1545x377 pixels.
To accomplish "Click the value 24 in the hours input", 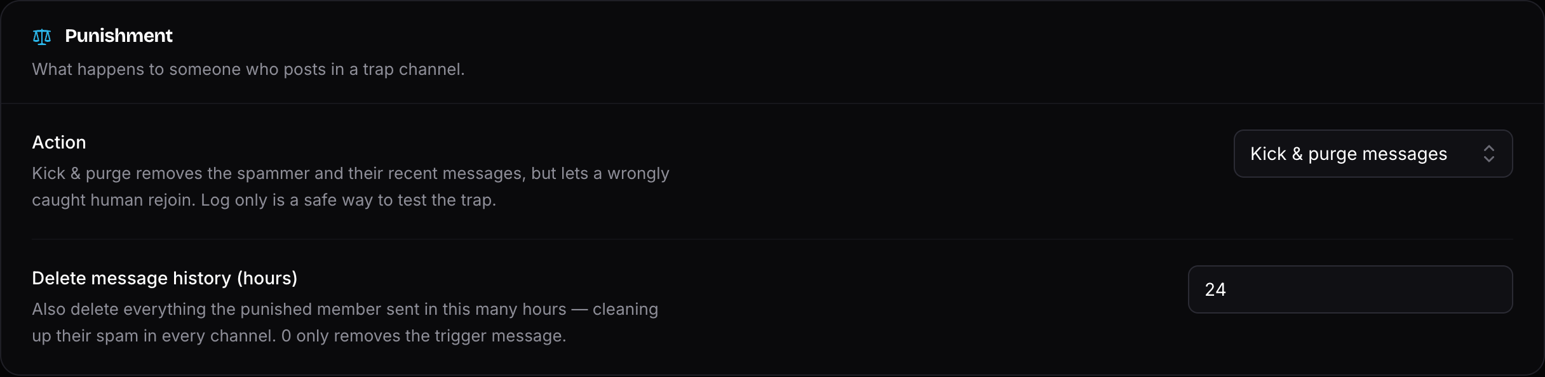I will pos(1215,289).
